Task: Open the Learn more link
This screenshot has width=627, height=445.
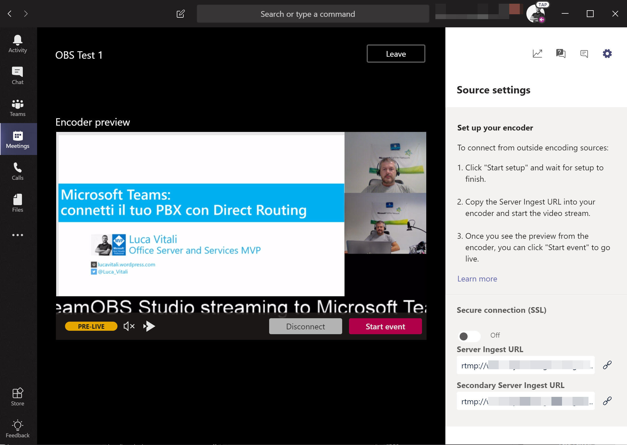Action: point(477,279)
